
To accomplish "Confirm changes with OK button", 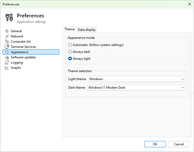I will [155, 144].
